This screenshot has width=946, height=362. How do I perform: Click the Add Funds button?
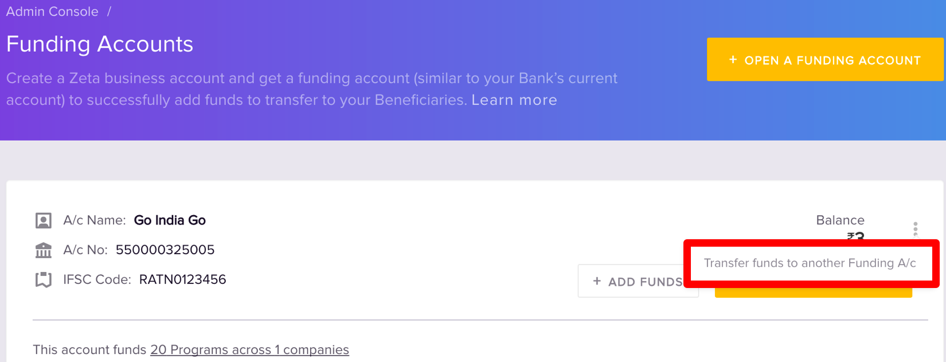click(x=638, y=281)
